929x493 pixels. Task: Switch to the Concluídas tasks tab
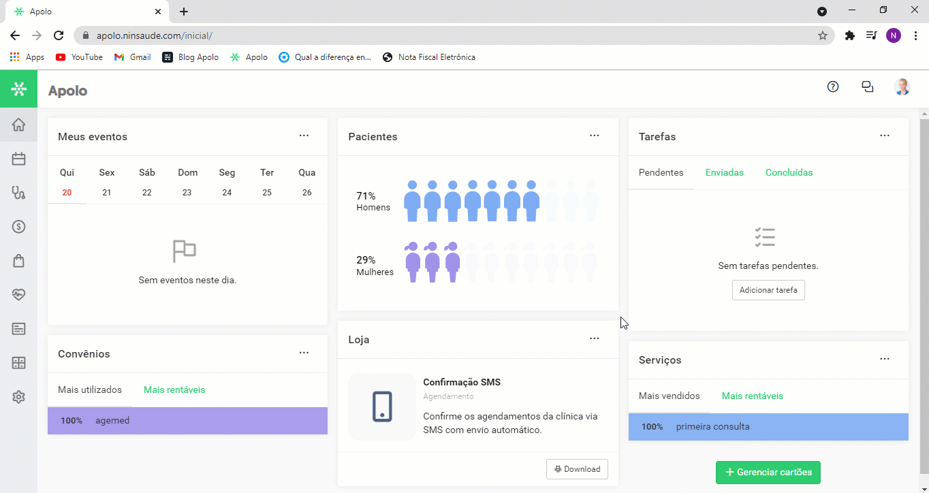(789, 172)
